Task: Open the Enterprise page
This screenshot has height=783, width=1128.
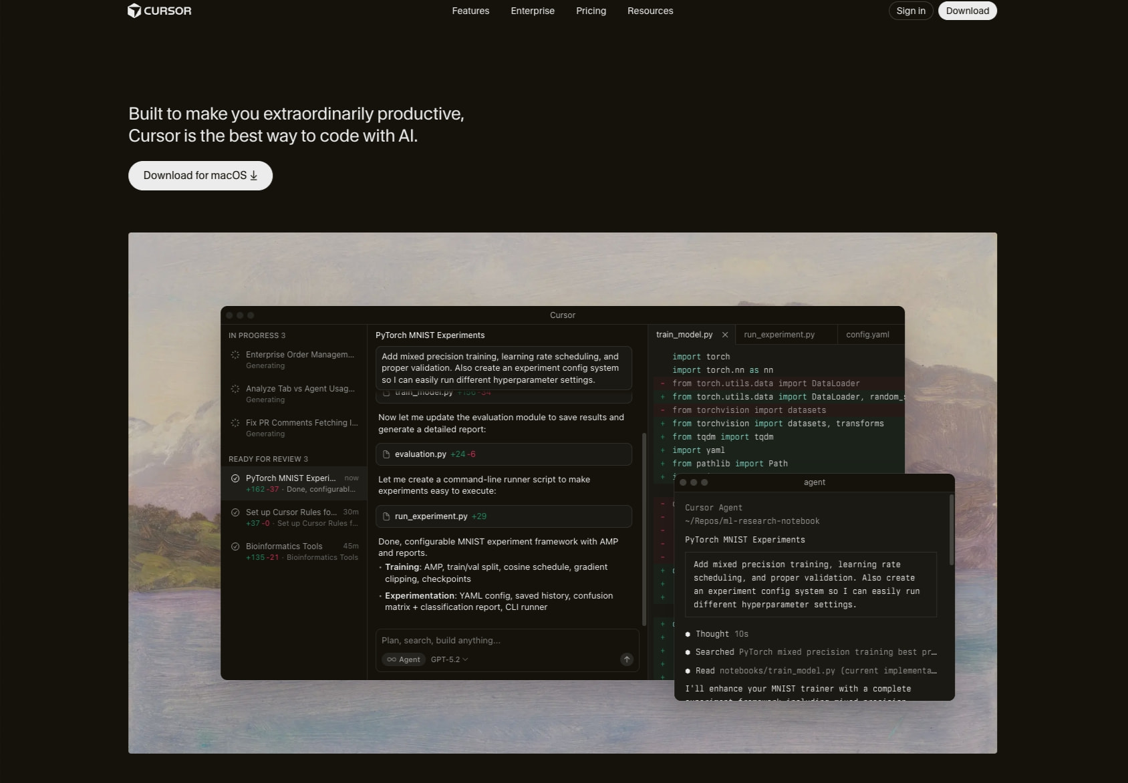Action: pyautogui.click(x=533, y=11)
